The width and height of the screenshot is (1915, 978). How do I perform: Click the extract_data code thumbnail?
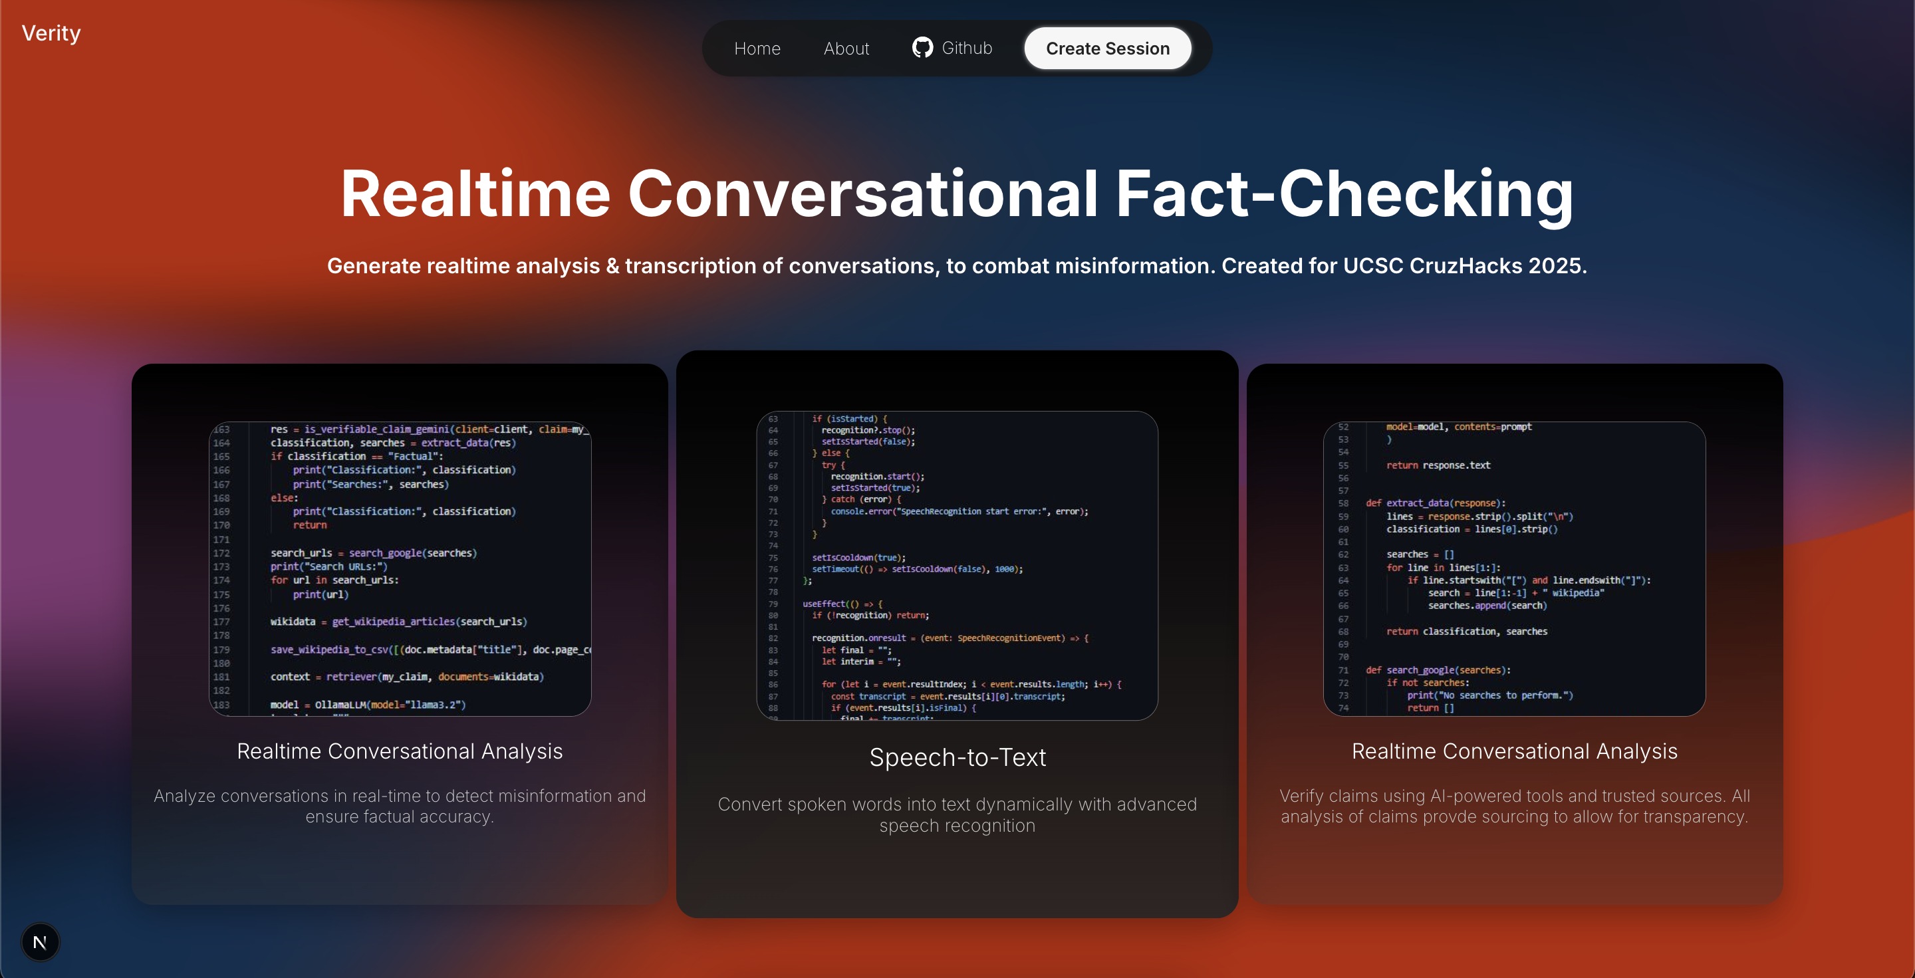(x=1514, y=568)
